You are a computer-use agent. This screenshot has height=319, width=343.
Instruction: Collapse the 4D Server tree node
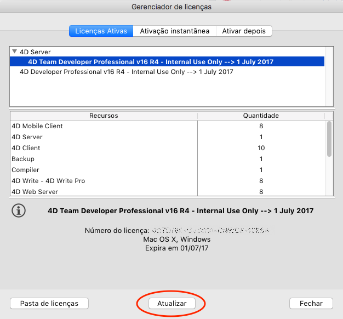click(14, 52)
